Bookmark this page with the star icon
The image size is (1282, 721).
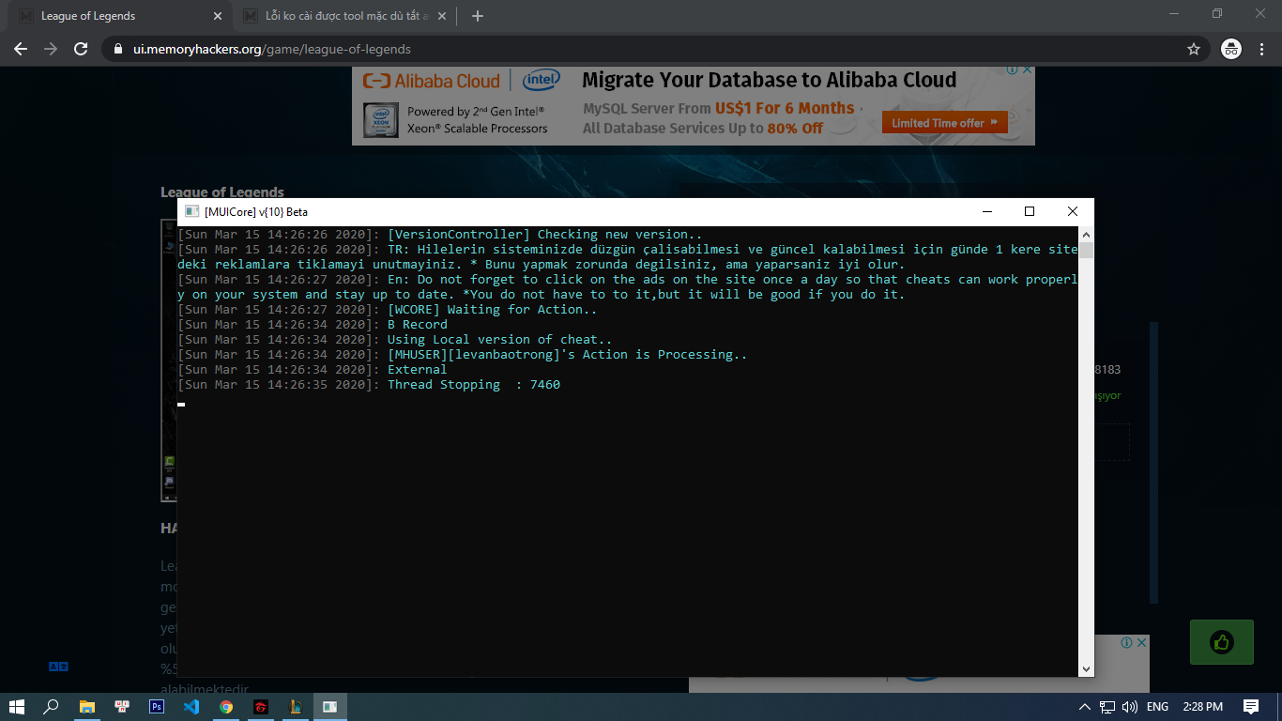click(x=1194, y=49)
